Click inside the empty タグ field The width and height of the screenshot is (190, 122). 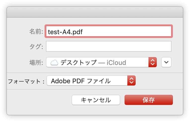click(x=109, y=46)
